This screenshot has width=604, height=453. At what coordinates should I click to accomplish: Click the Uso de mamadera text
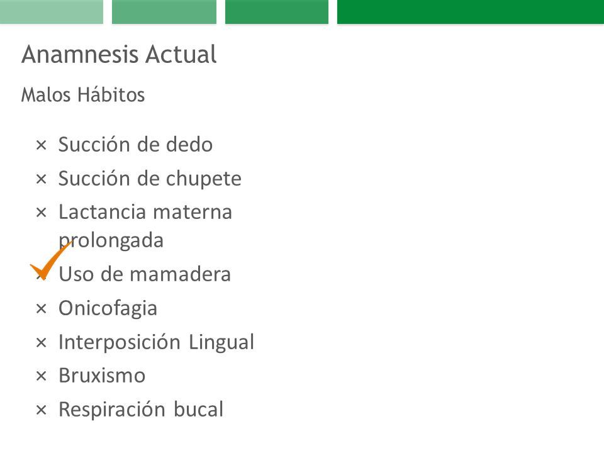click(x=145, y=274)
